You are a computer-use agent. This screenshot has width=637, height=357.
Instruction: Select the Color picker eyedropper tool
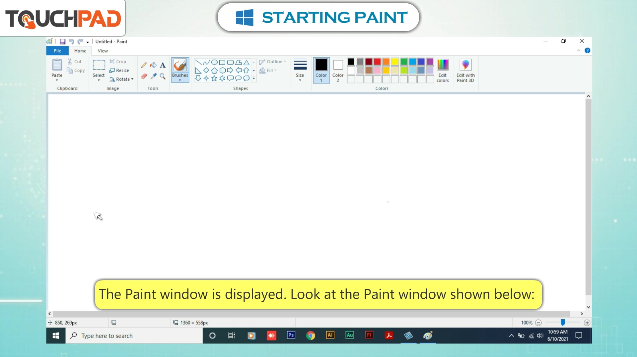click(x=153, y=76)
